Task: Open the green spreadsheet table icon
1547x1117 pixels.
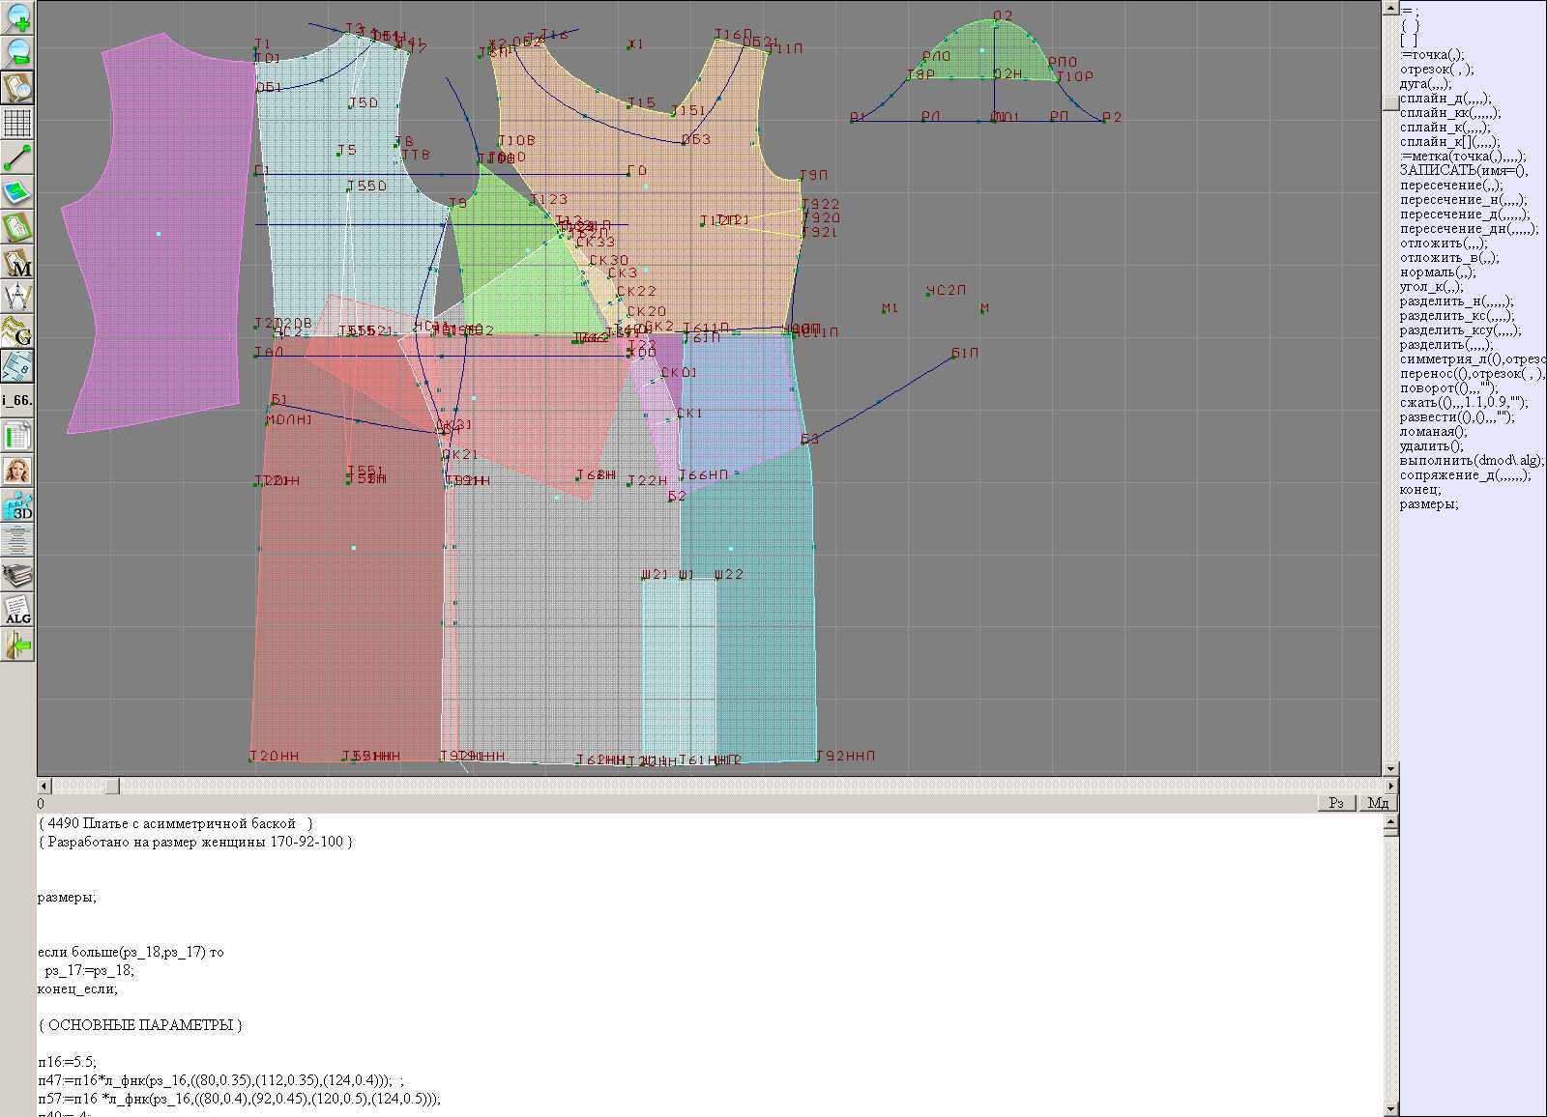Action: (17, 437)
